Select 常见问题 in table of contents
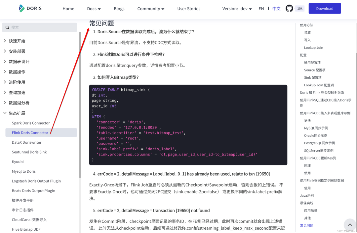357x233 pixels. click(x=306, y=225)
